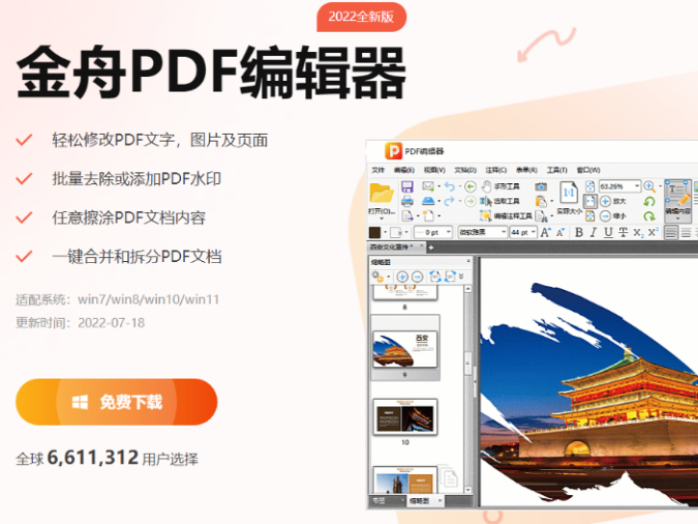Open the 窗口(W) menu
Screen dimensions: 698x524
588,170
